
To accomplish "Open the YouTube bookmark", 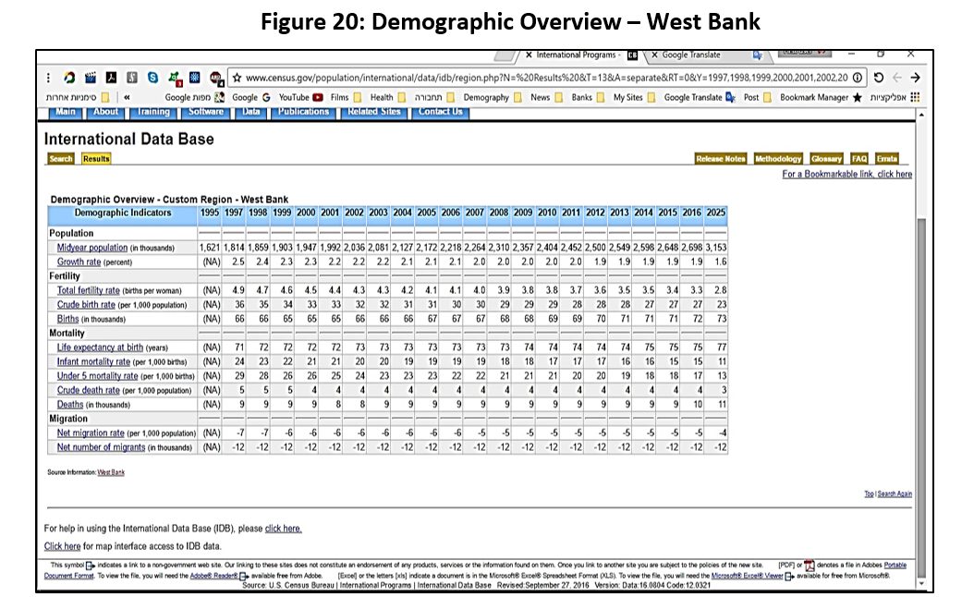I will tap(300, 97).
